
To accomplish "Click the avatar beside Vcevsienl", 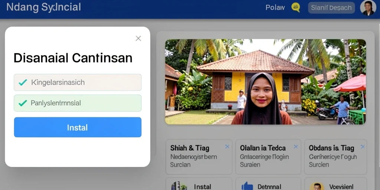I will point(317,186).
